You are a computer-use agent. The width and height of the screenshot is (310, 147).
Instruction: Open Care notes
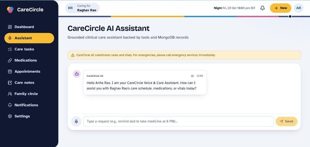tap(29, 83)
